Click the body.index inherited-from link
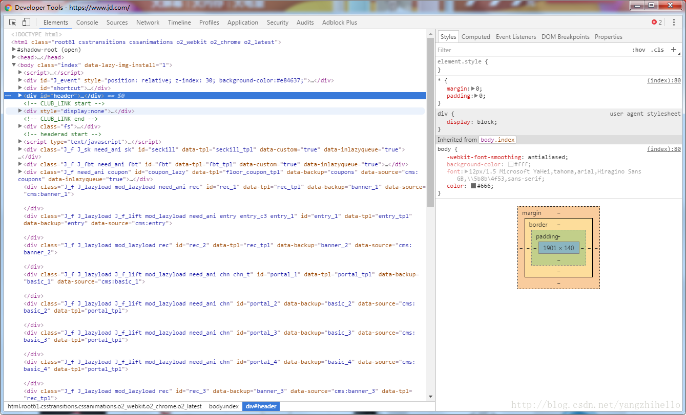This screenshot has height=415, width=686. click(497, 140)
